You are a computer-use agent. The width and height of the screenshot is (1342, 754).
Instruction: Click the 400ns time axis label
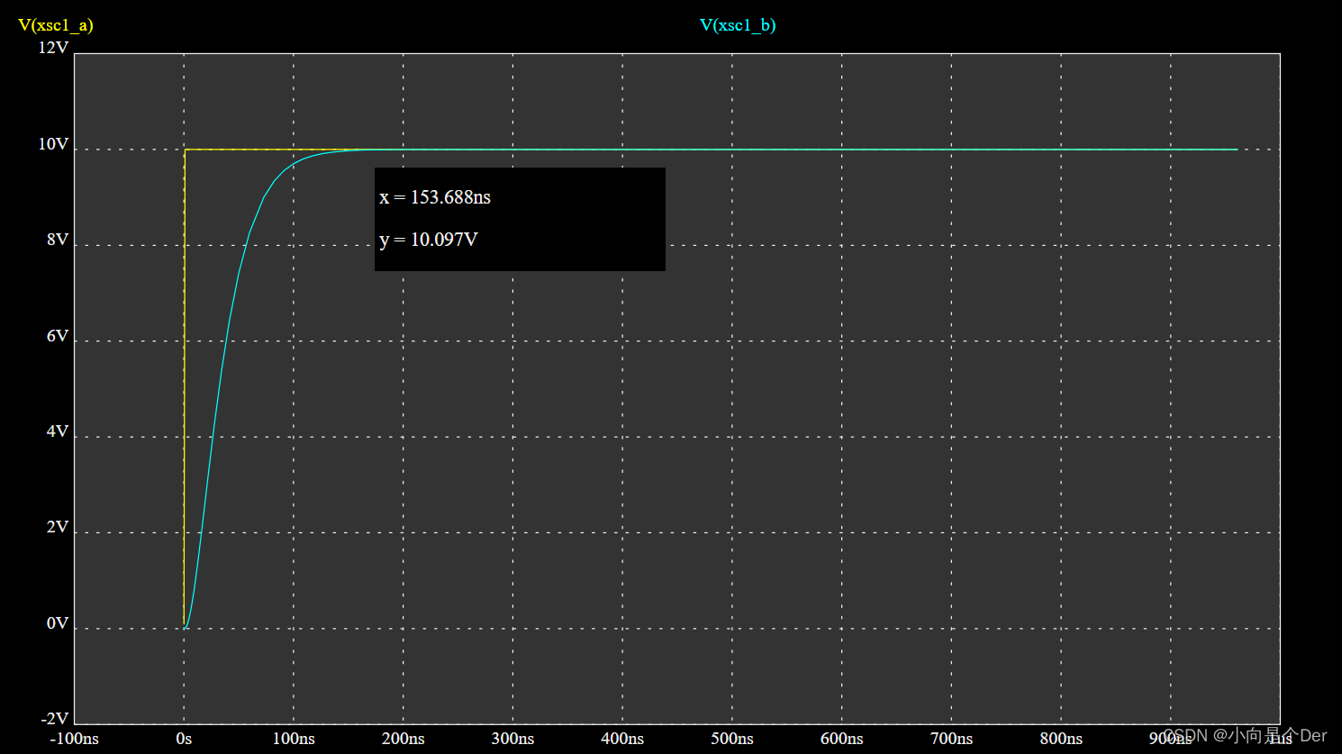pos(622,739)
